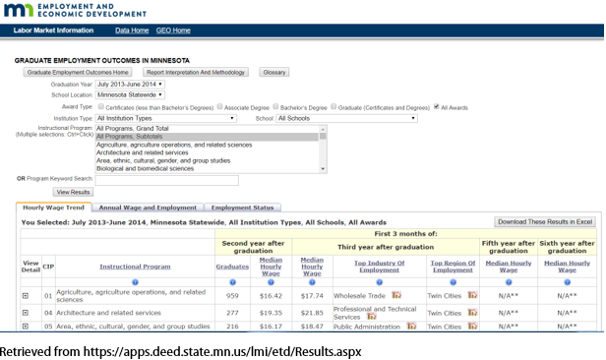Select Agriculture, agriculture operations option in program list

pos(208,145)
